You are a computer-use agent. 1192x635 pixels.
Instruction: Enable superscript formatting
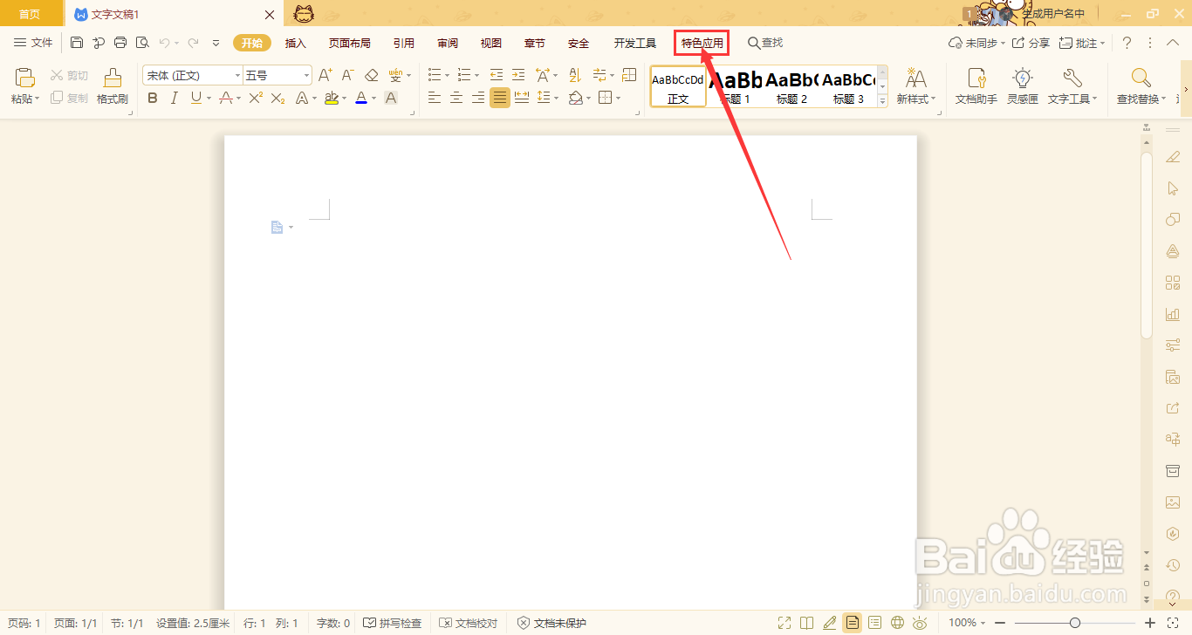coord(256,98)
